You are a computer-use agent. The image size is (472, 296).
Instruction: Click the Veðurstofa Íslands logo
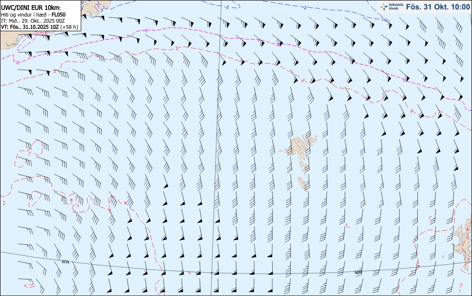pos(392,7)
